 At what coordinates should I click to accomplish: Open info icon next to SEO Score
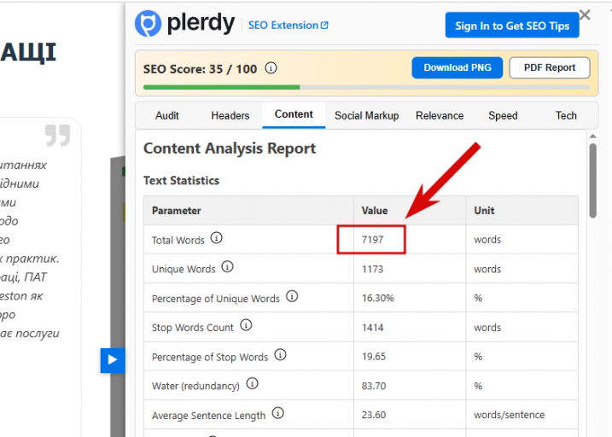[x=271, y=68]
